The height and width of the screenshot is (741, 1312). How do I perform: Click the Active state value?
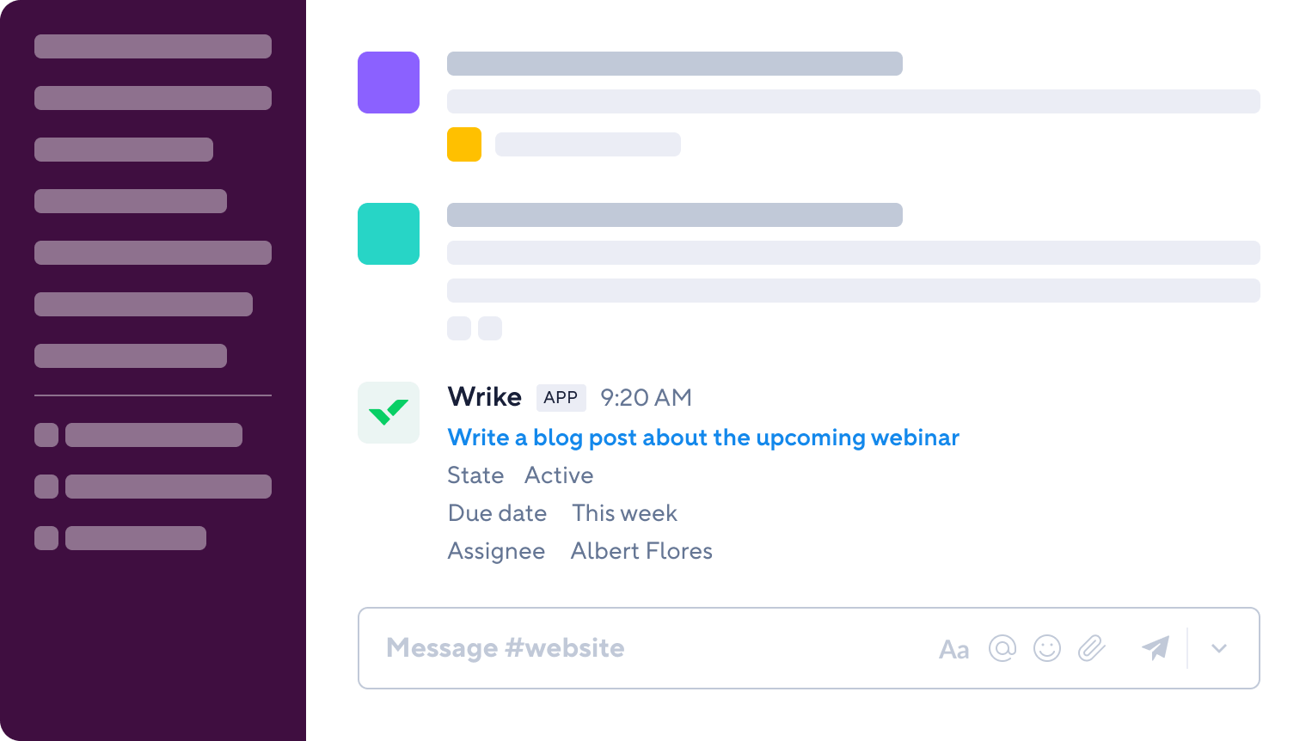click(x=559, y=475)
